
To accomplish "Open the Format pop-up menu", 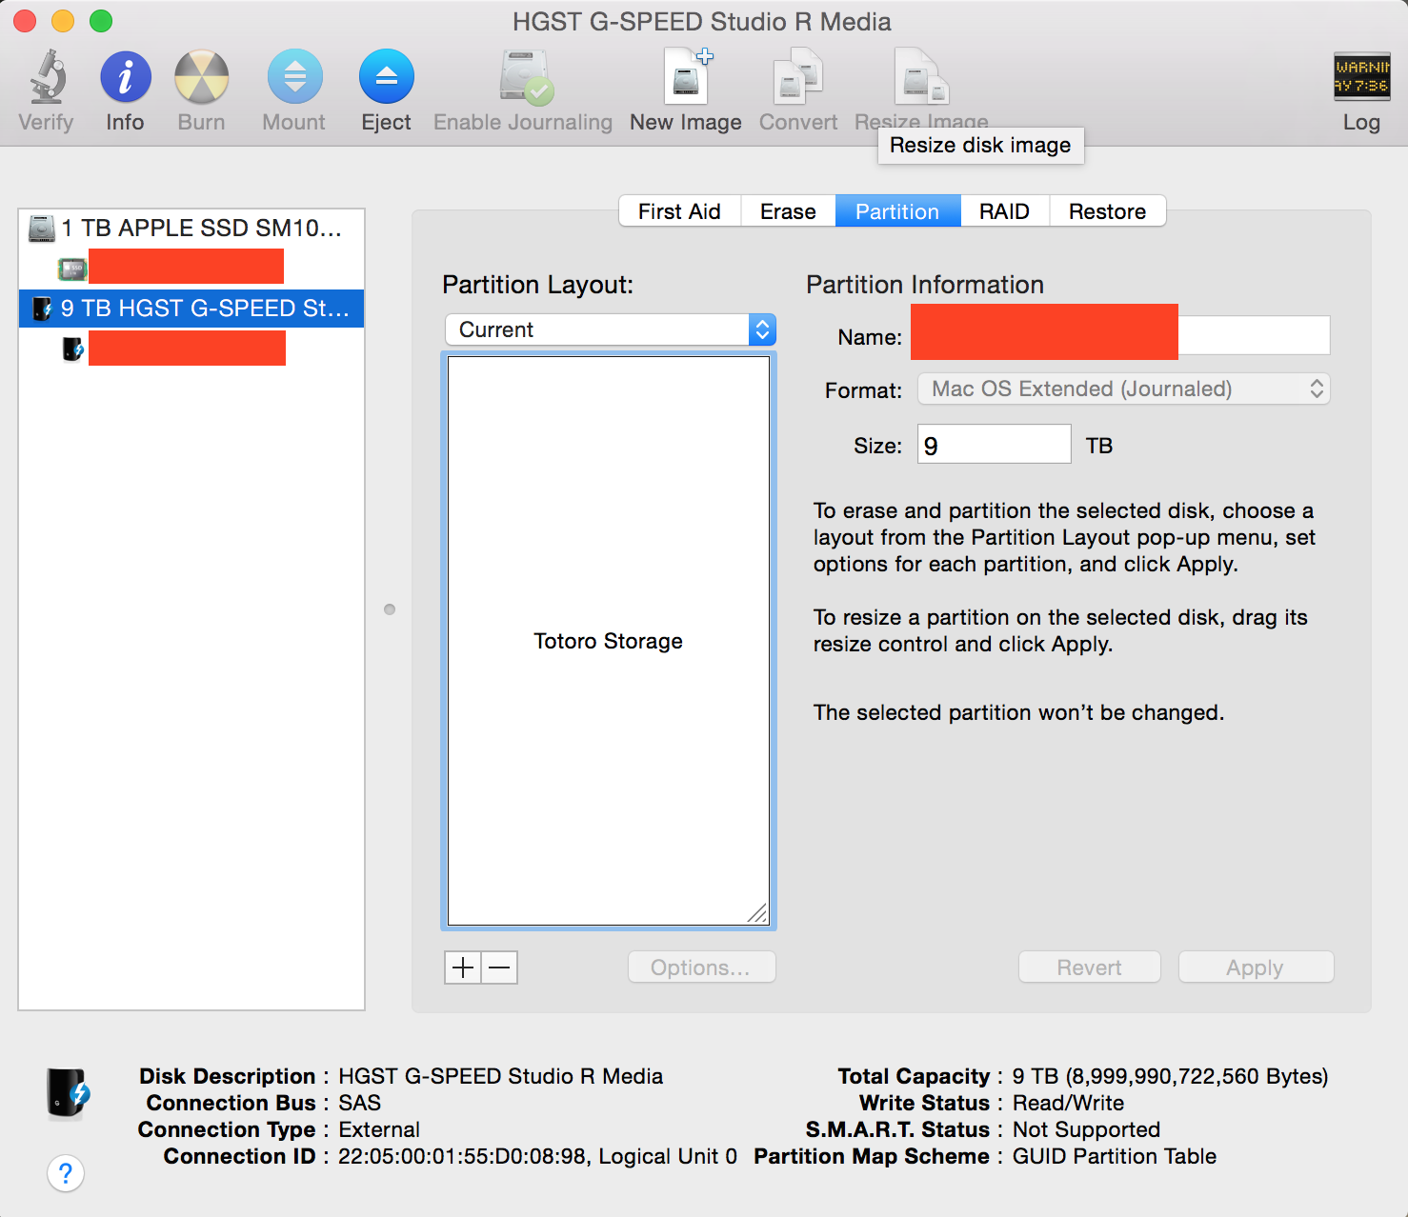I will tap(1123, 389).
